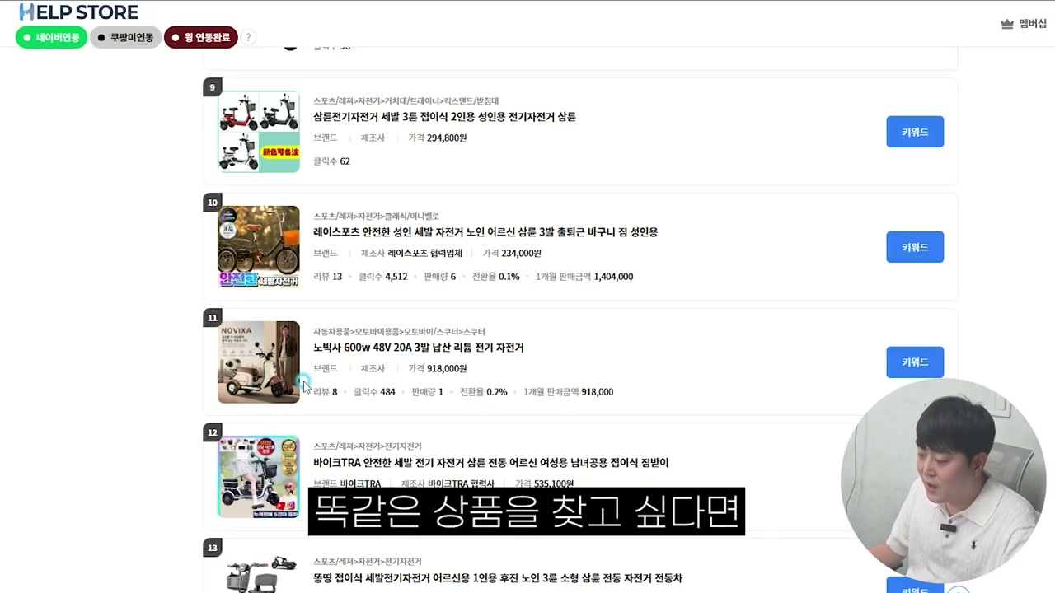This screenshot has width=1055, height=593.
Task: Click rank badge number 9
Action: point(213,87)
